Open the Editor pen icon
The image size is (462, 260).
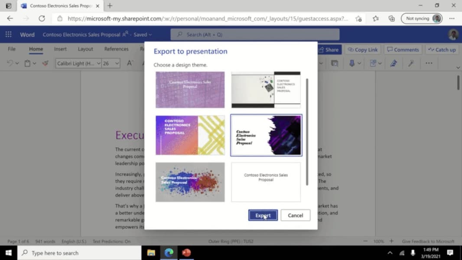click(394, 63)
